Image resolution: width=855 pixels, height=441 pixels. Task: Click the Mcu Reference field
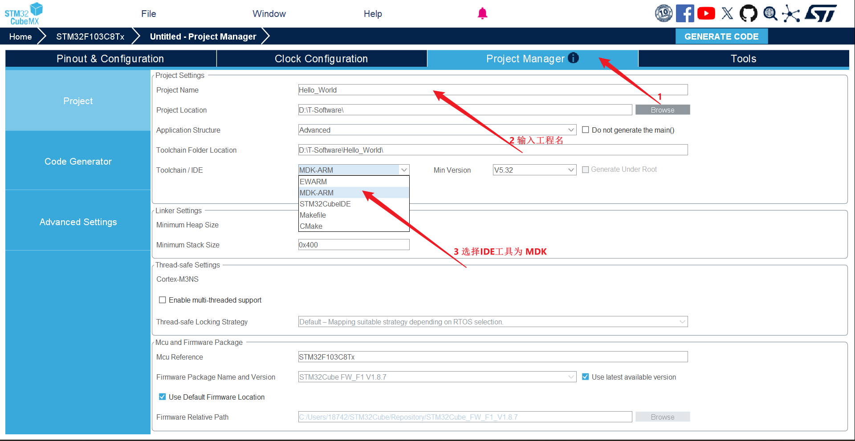click(493, 357)
